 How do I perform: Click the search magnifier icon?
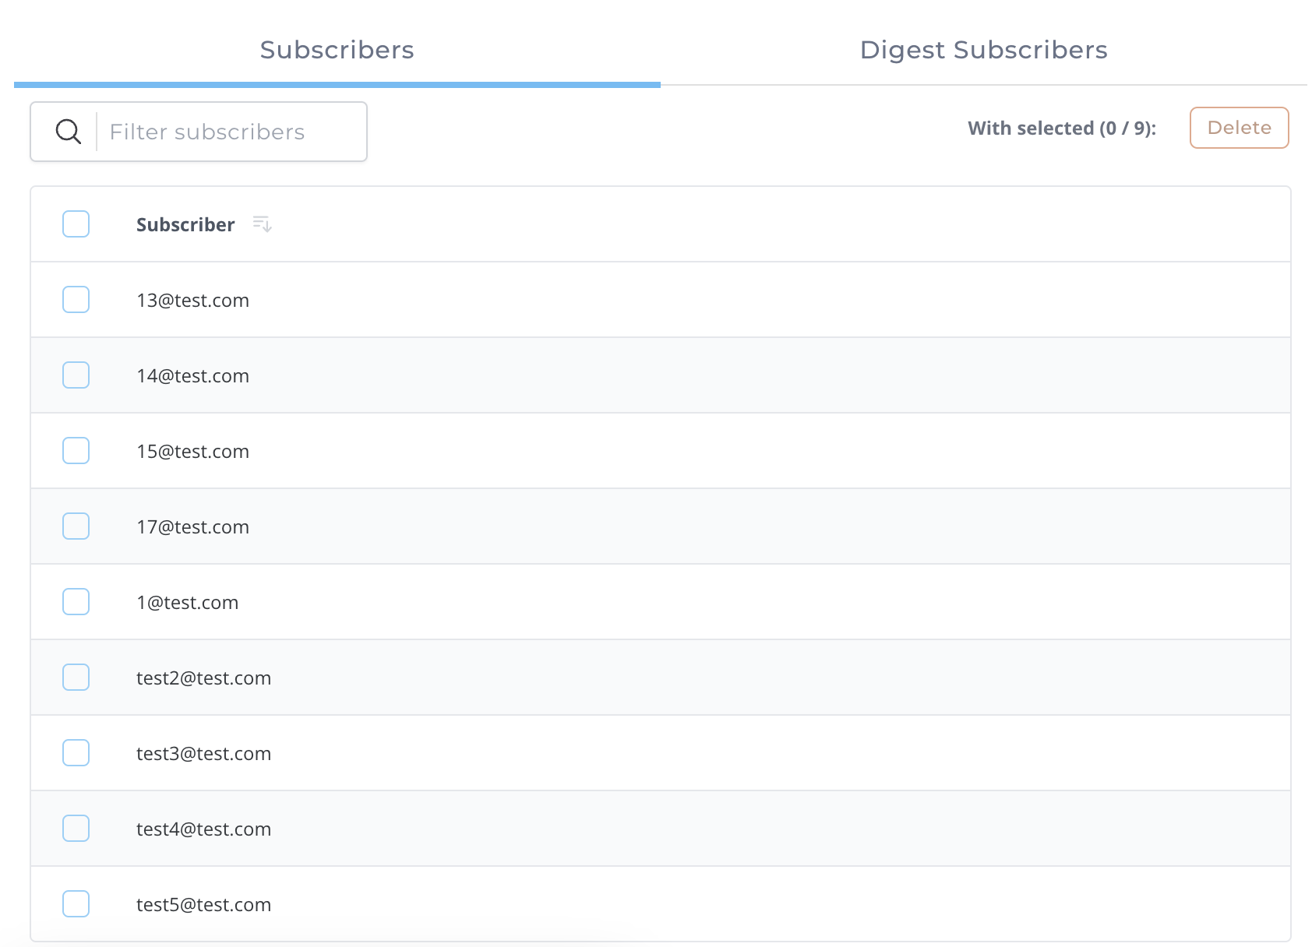69,132
